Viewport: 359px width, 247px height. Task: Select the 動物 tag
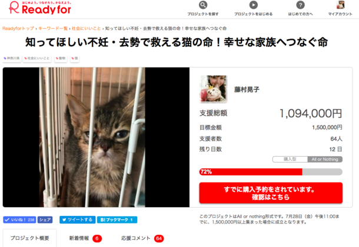pos(61,59)
